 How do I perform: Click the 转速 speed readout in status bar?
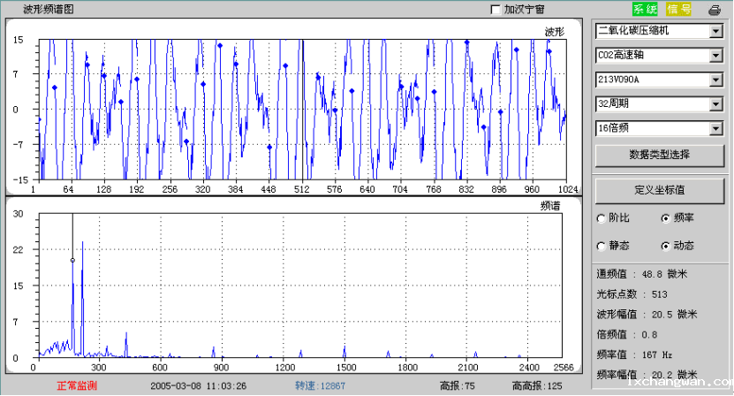click(x=320, y=385)
